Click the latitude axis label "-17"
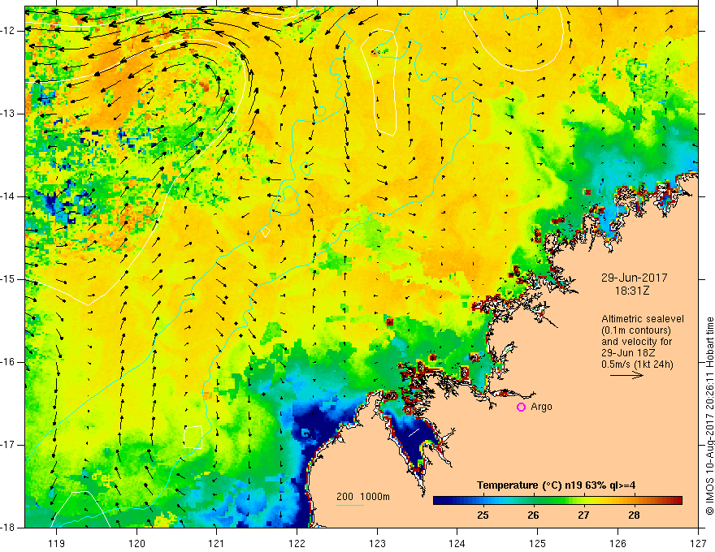715x552 pixels. tap(8, 445)
